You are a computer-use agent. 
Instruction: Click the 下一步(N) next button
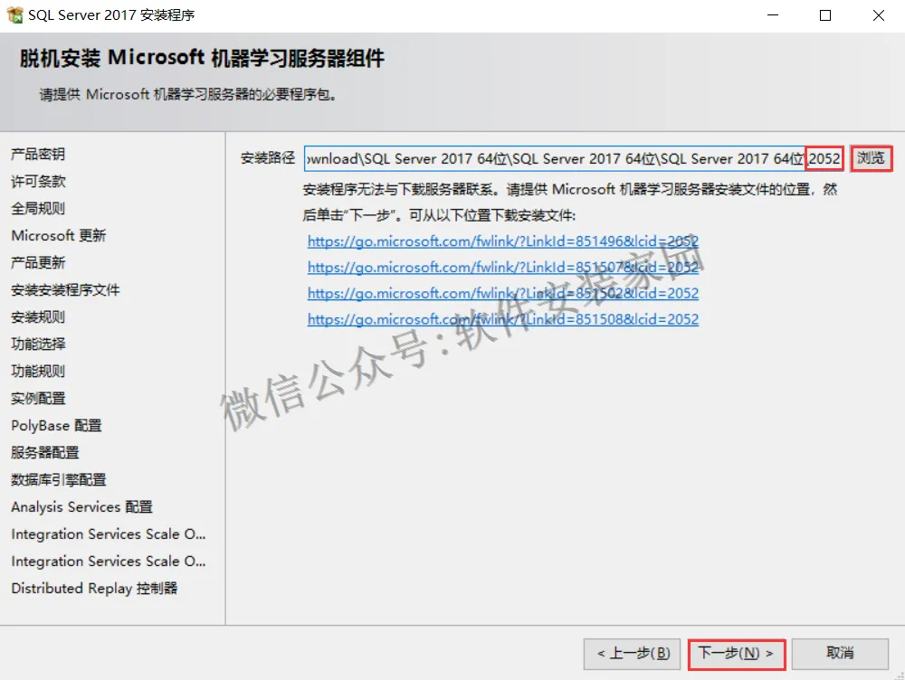[737, 654]
